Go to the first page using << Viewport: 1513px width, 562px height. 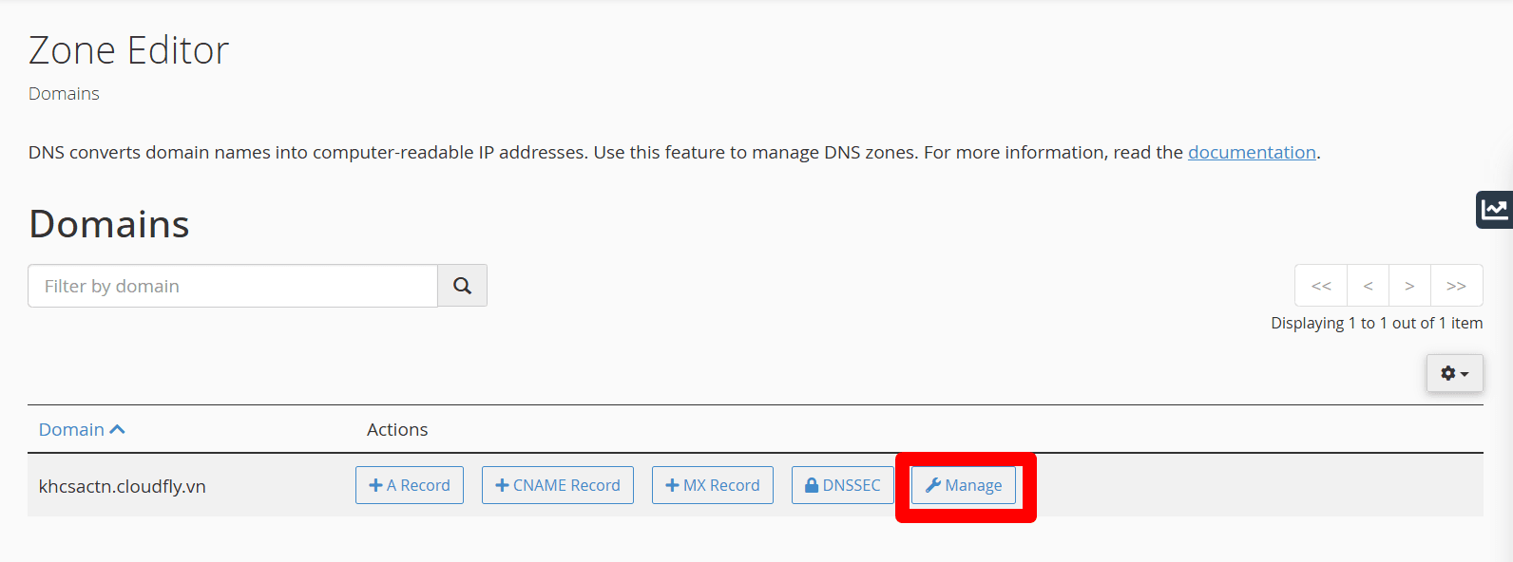1320,285
